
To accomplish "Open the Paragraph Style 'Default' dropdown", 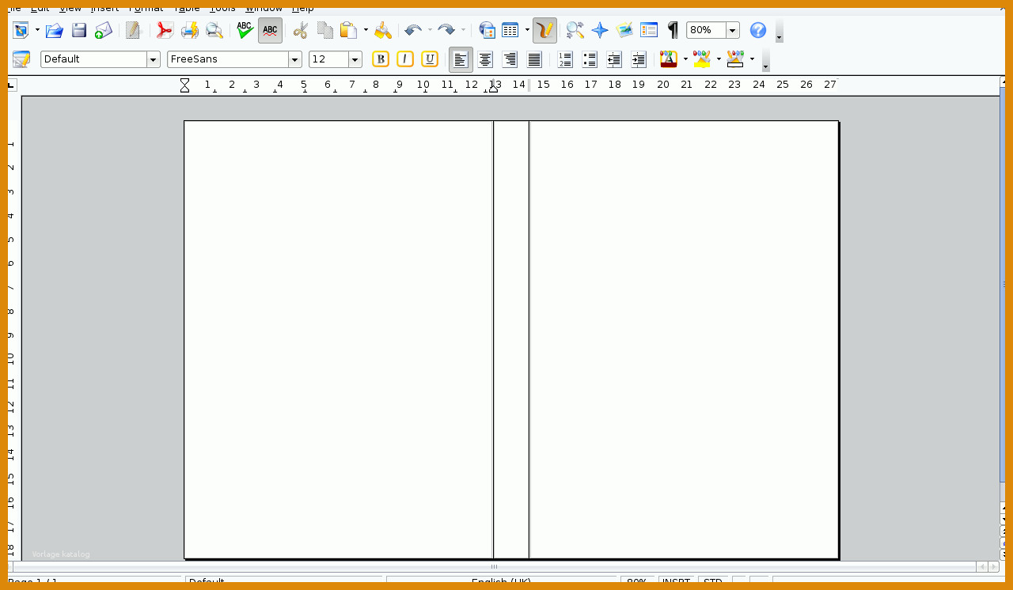I will click(154, 59).
